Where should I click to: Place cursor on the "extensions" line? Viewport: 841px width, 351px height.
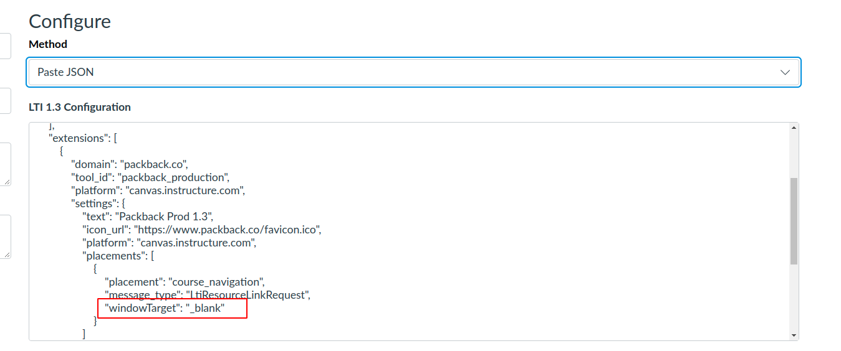coord(82,138)
